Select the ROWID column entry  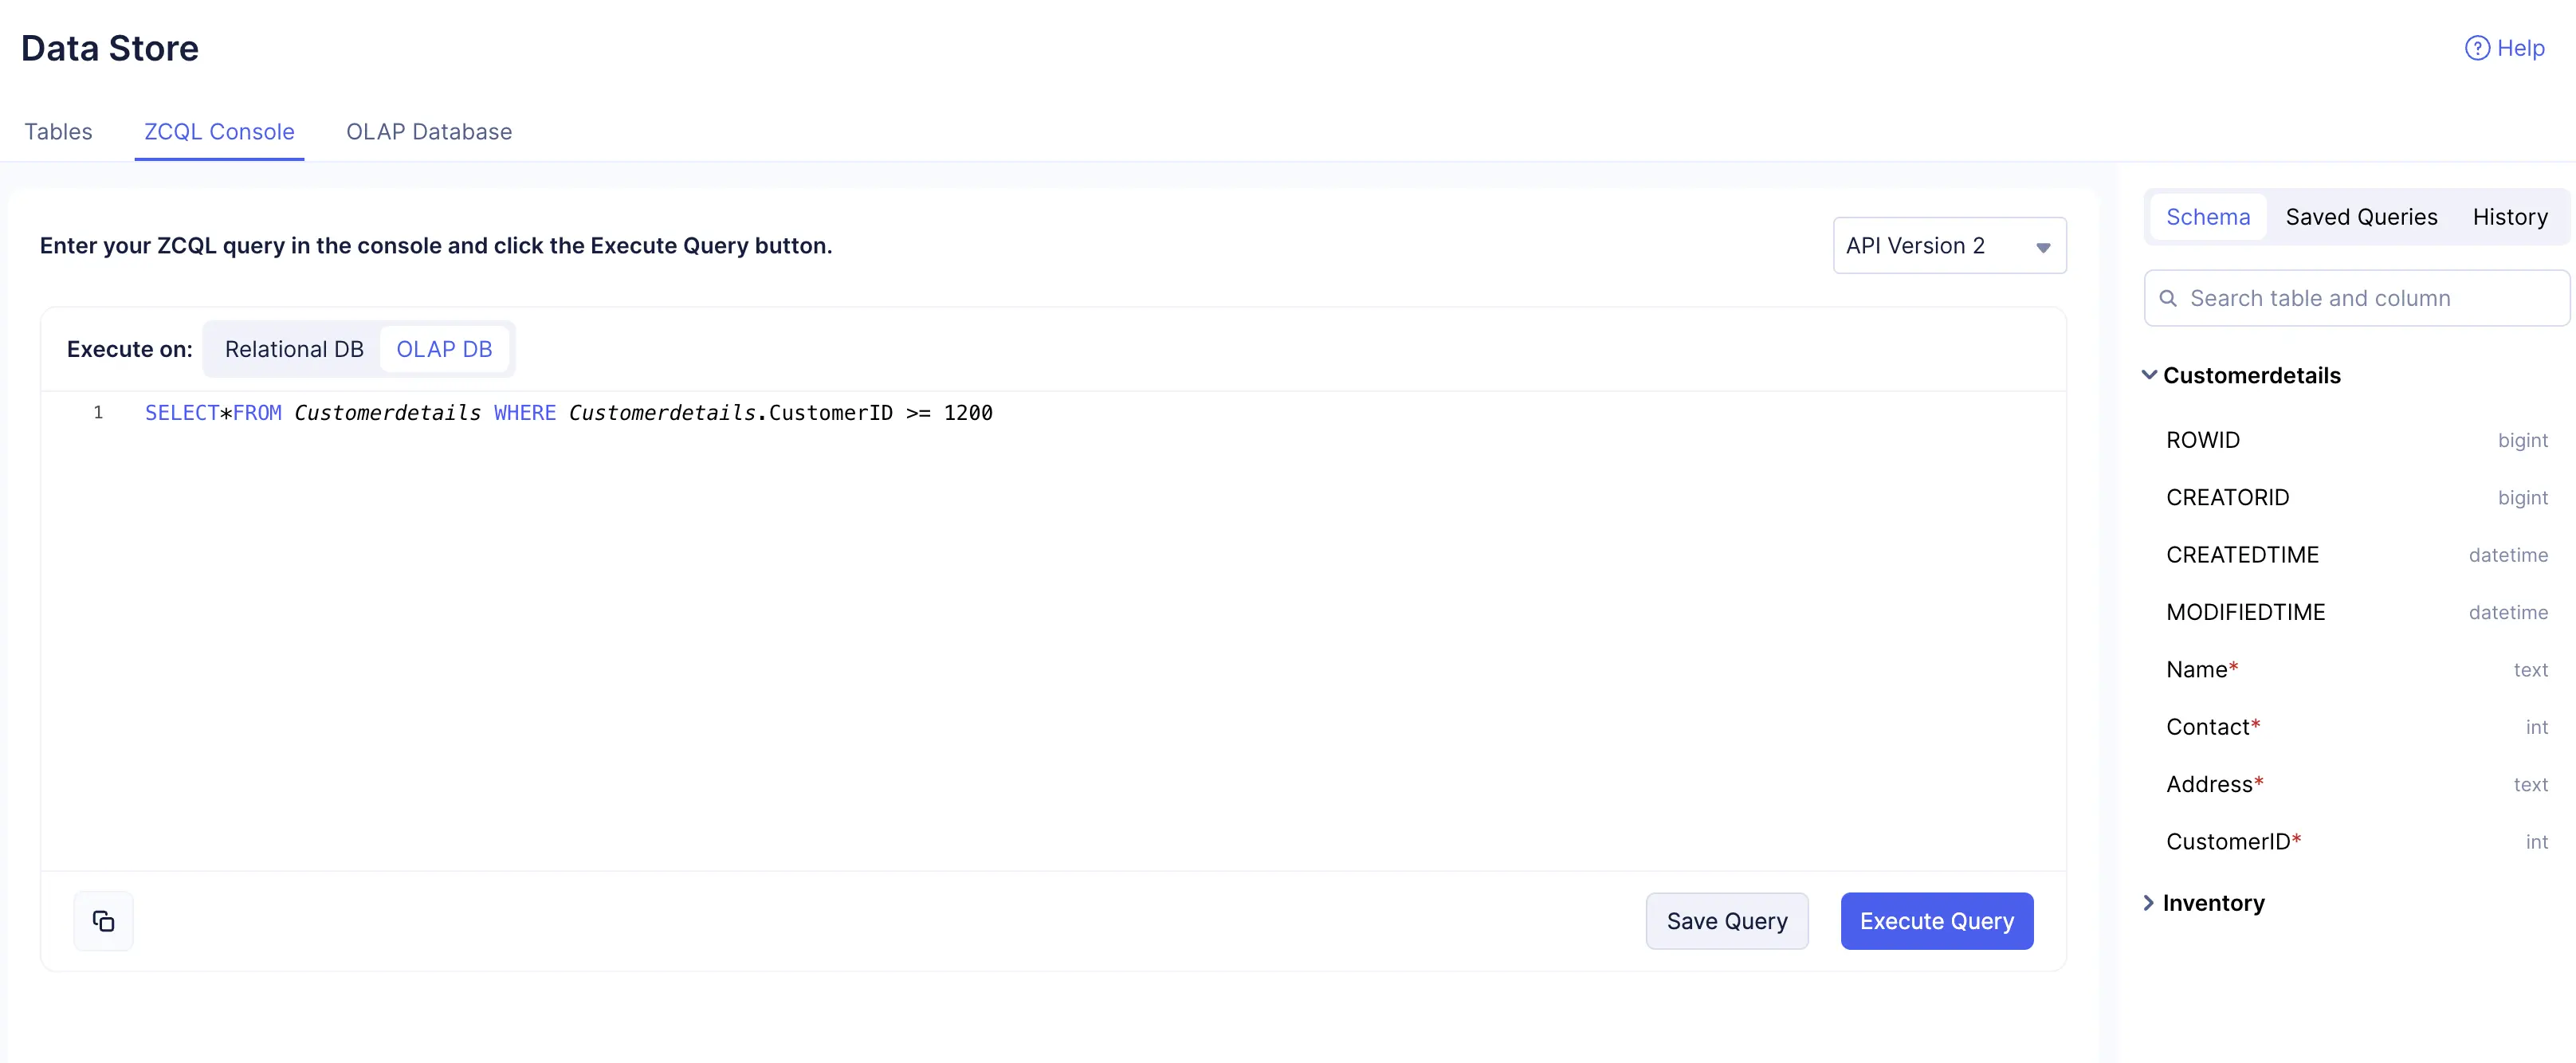(x=2202, y=440)
